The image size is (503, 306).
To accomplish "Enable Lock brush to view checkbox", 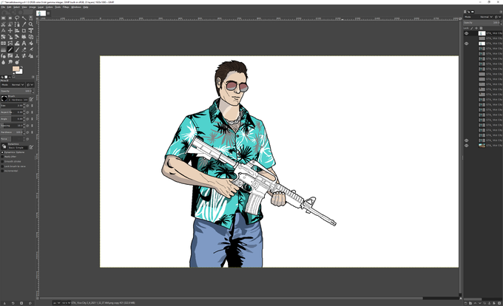I will point(2,166).
